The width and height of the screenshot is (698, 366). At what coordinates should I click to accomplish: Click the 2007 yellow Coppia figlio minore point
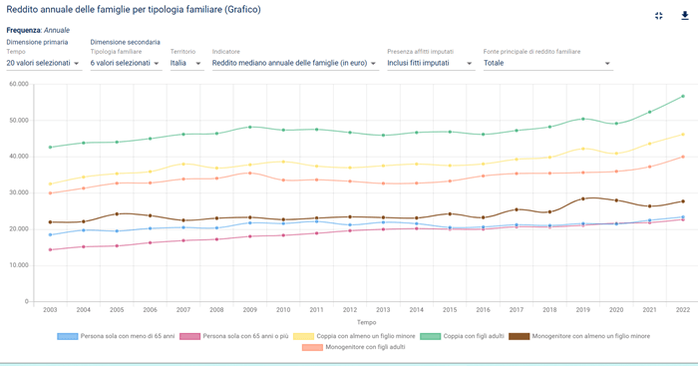coord(182,164)
